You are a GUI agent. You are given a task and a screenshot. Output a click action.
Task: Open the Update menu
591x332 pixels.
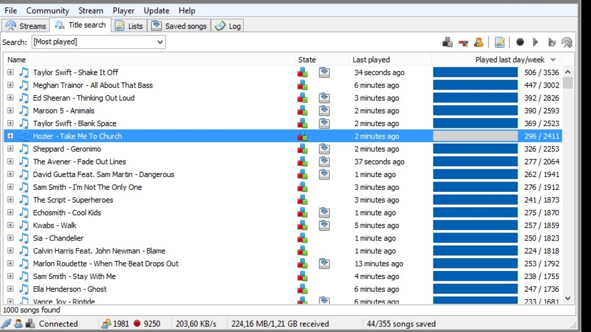[157, 10]
